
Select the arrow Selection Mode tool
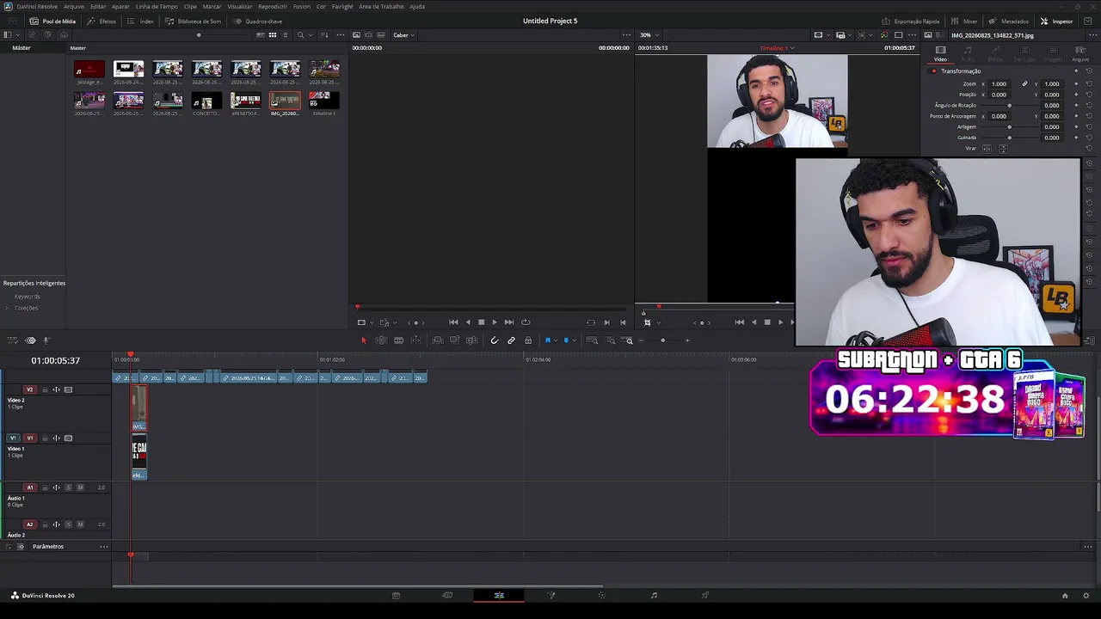[x=363, y=340]
